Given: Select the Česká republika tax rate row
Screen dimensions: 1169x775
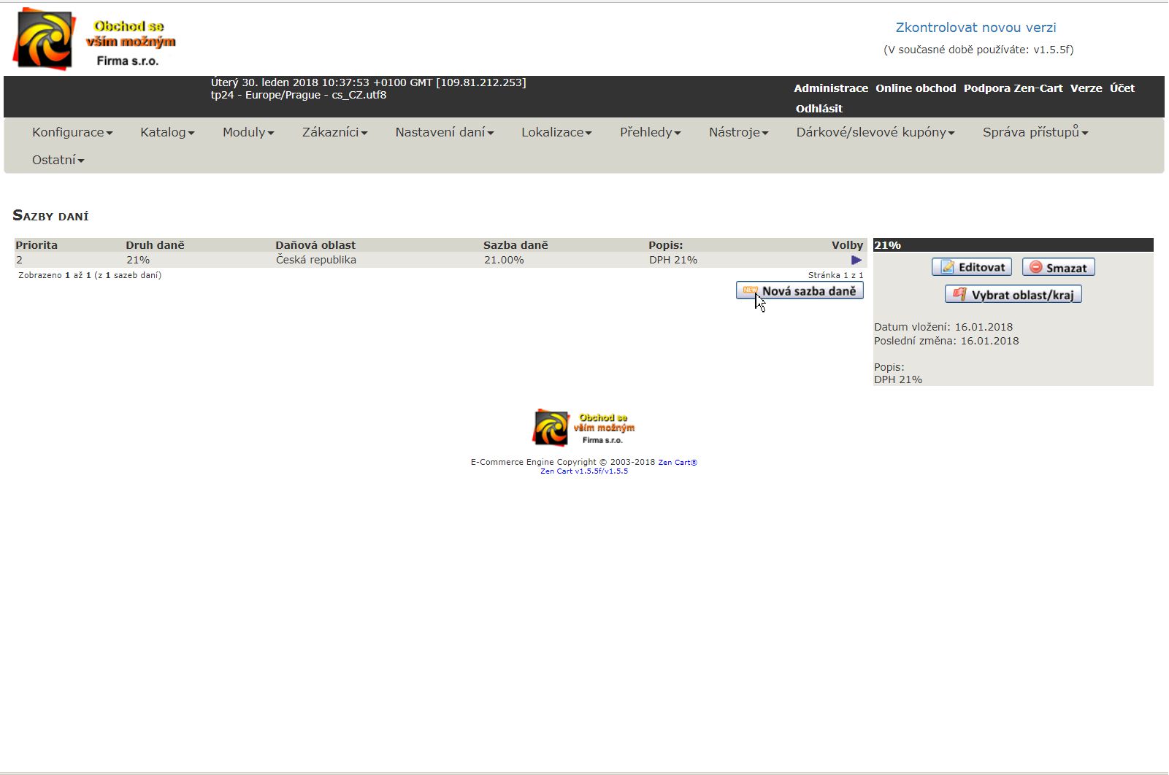Looking at the screenshot, I should [315, 261].
